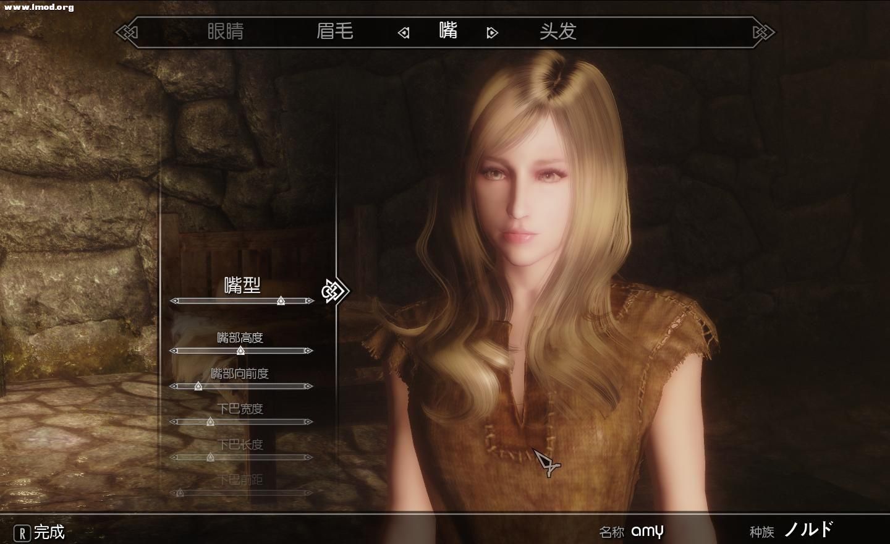890x544 pixels.
Task: Click the left end arrow of the 嘴型 slider
Action: point(175,301)
